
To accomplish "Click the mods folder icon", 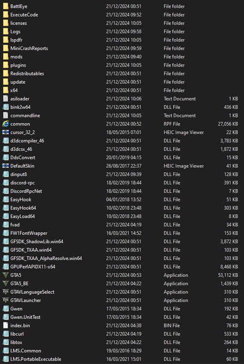I will pyautogui.click(x=5, y=57).
